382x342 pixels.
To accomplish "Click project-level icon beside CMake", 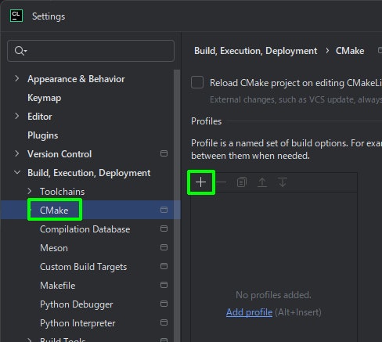I will pyautogui.click(x=164, y=210).
